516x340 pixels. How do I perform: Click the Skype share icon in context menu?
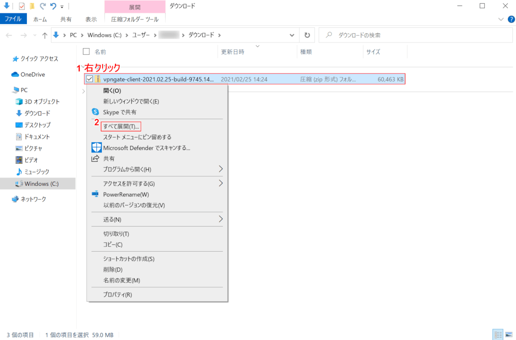click(x=95, y=112)
